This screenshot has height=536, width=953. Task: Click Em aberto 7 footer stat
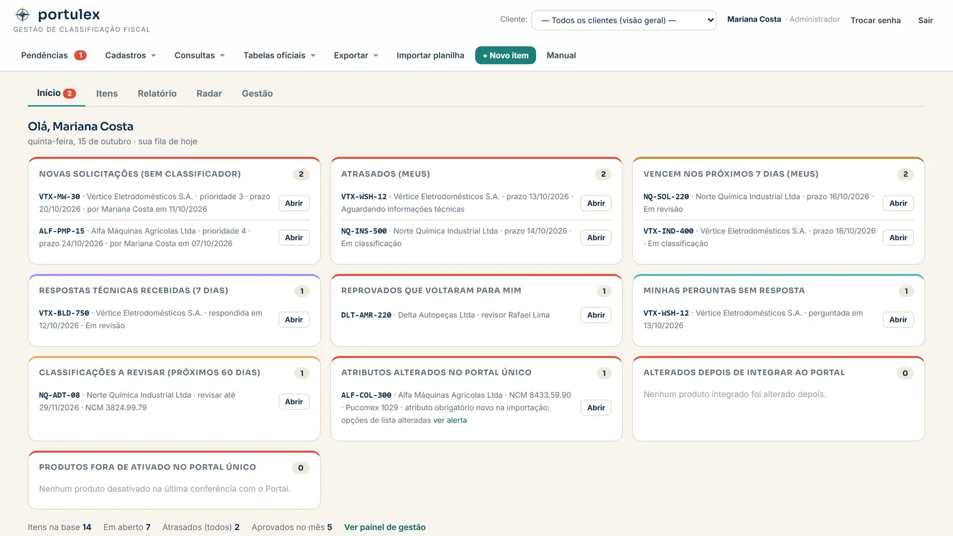127,527
